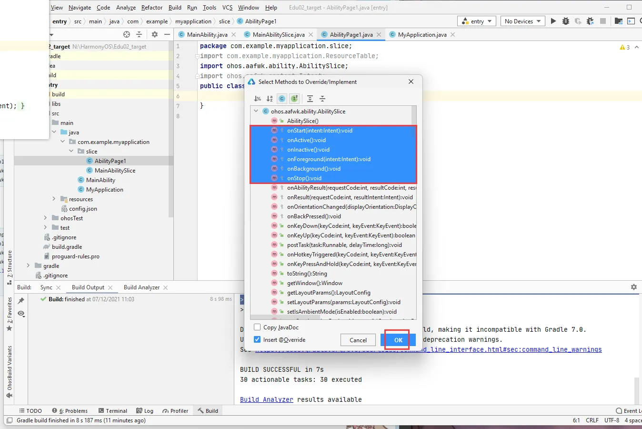642x429 pixels.
Task: Click the locate target icon in Project panel
Action: click(127, 34)
